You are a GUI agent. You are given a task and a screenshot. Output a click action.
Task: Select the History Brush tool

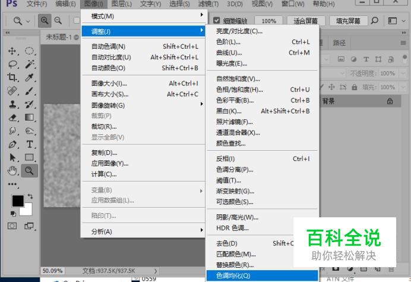(29, 104)
